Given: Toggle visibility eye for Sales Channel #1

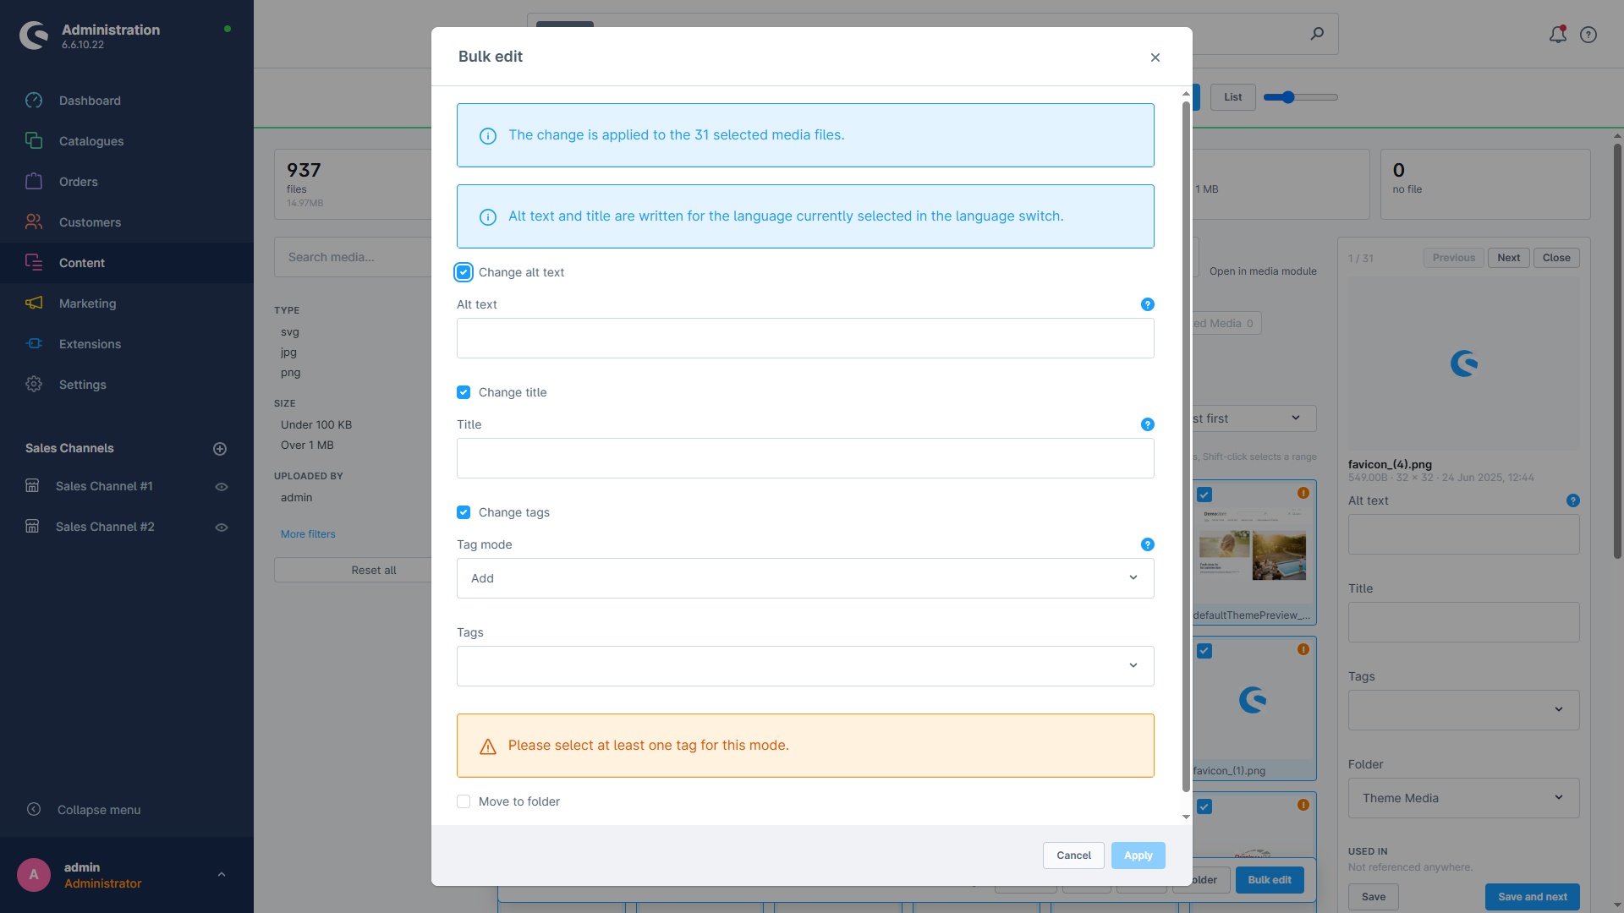Looking at the screenshot, I should pyautogui.click(x=222, y=487).
